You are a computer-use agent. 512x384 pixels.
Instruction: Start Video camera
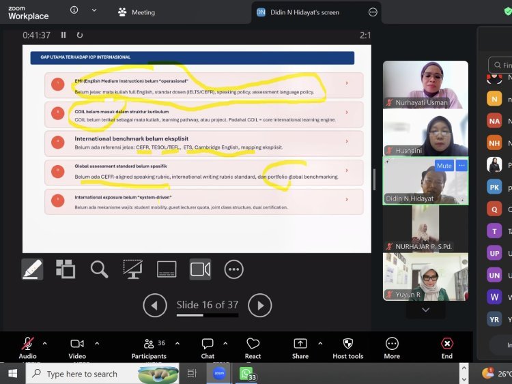(77, 348)
